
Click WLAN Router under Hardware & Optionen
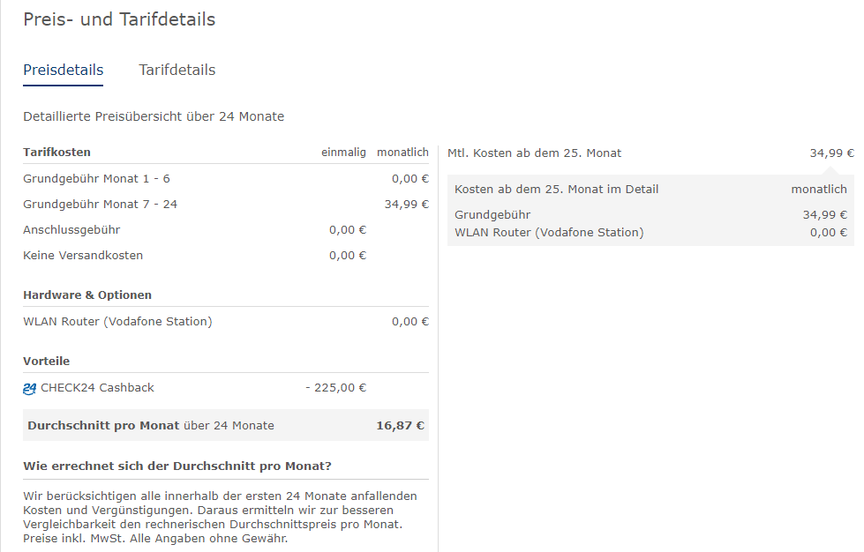pos(117,321)
